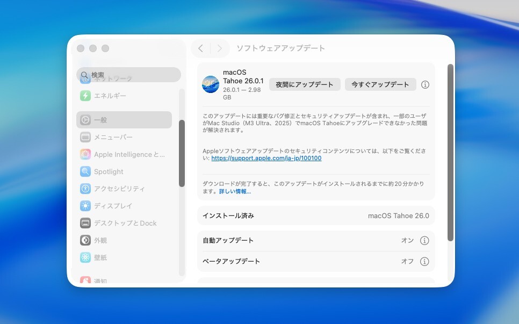
Task: Open ディスプレイ in the sidebar
Action: (124, 206)
